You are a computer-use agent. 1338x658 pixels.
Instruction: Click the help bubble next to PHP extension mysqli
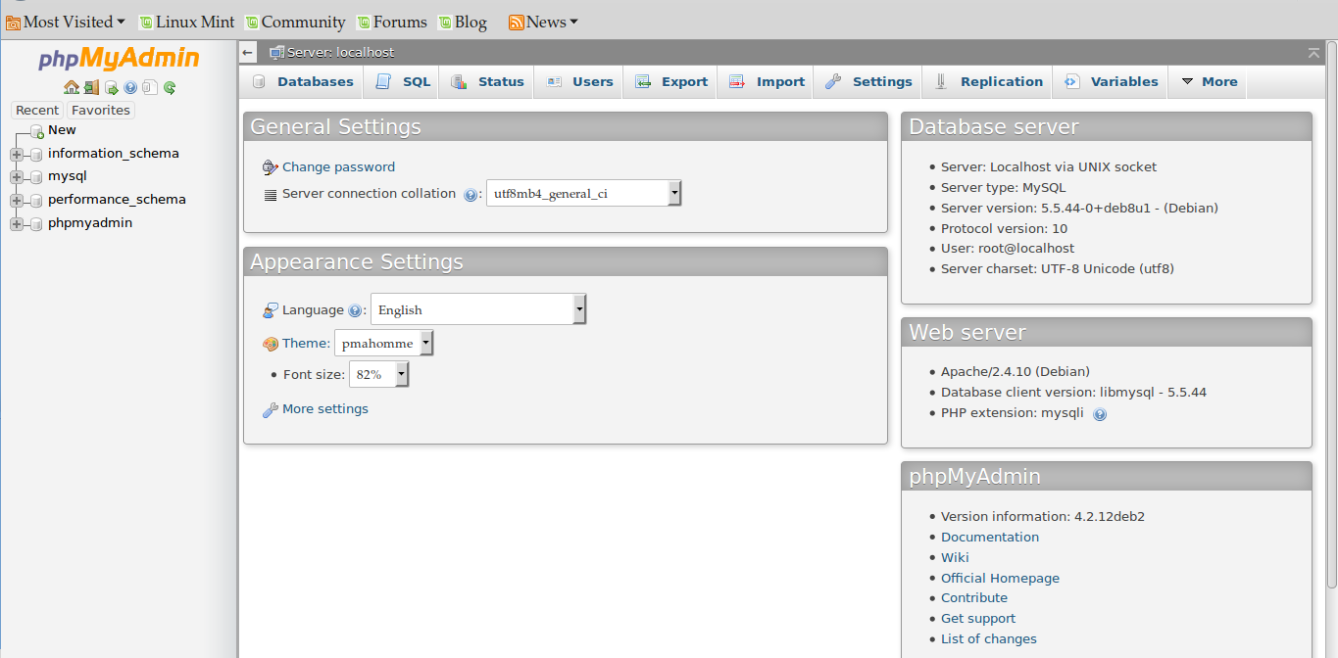(x=1100, y=413)
